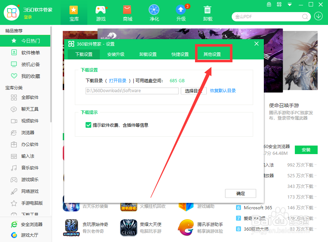
Task: Click 恢复默认目录 to restore default path
Action: pyautogui.click(x=223, y=91)
